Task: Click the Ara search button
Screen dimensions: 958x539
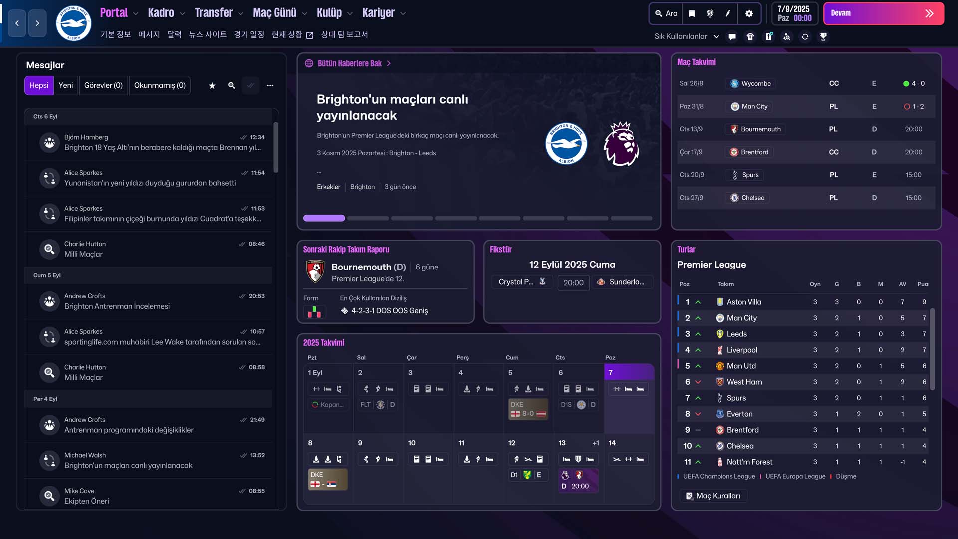Action: click(x=666, y=13)
